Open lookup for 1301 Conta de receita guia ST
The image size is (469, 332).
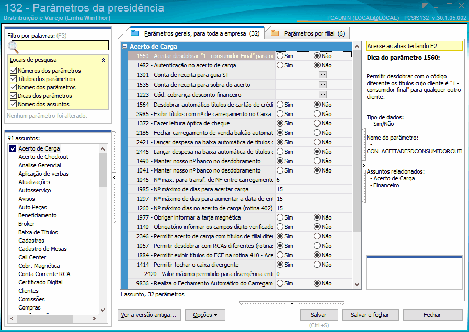pyautogui.click(x=323, y=75)
